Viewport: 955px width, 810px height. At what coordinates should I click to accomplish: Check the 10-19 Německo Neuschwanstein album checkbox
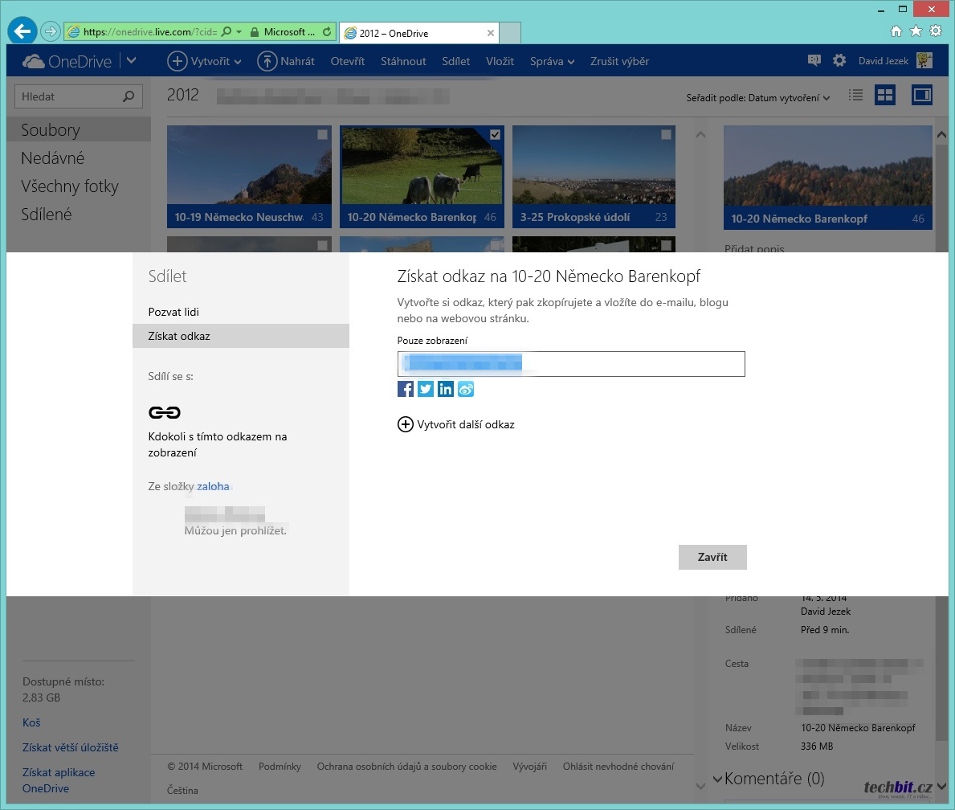point(322,135)
